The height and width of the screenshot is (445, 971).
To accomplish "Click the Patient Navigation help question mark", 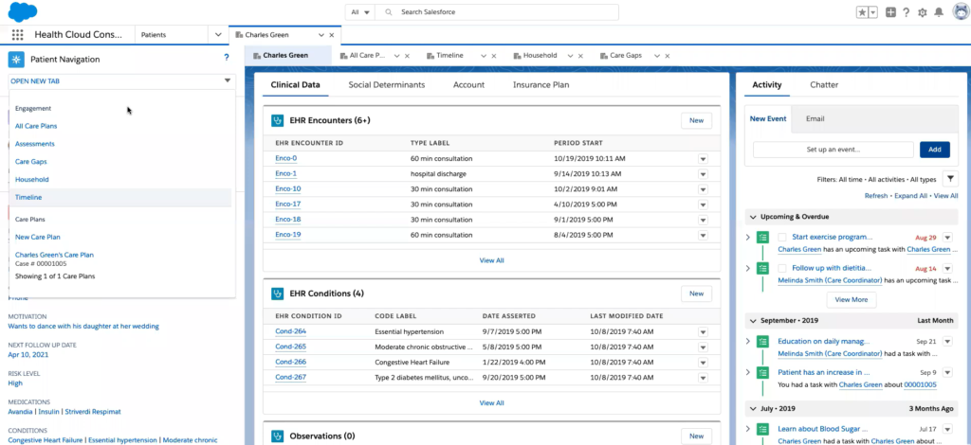I will click(x=227, y=58).
